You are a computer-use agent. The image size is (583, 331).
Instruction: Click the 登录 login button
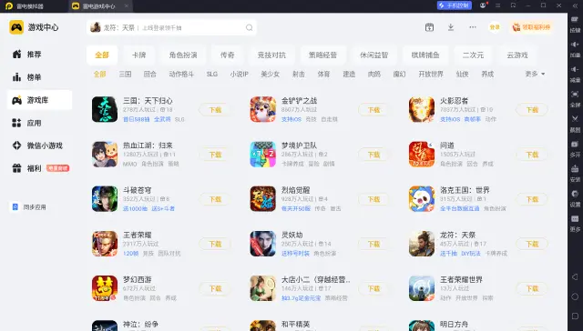pyautogui.click(x=495, y=27)
